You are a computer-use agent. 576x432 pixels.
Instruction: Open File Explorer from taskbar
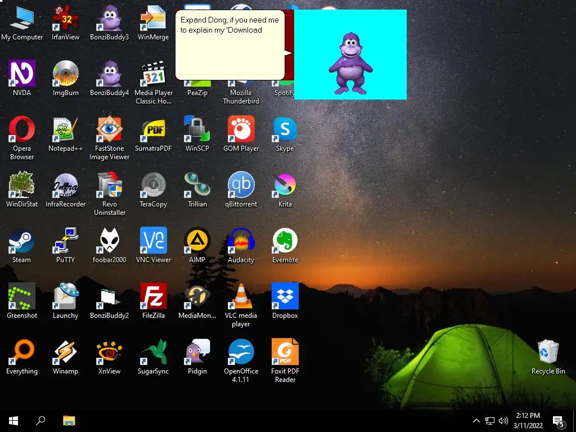[69, 421]
